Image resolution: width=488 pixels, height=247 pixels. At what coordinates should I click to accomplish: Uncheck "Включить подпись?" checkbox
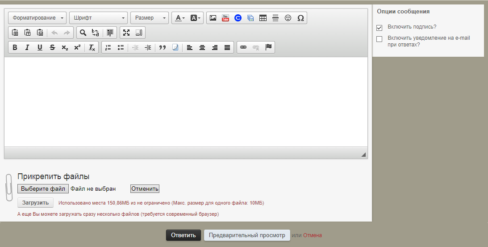coord(380,28)
